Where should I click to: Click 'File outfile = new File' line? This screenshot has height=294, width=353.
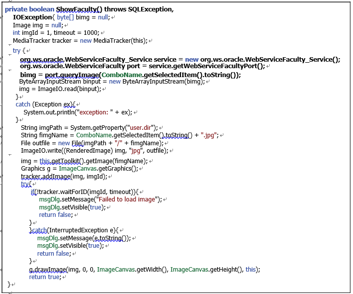[x=92, y=143]
